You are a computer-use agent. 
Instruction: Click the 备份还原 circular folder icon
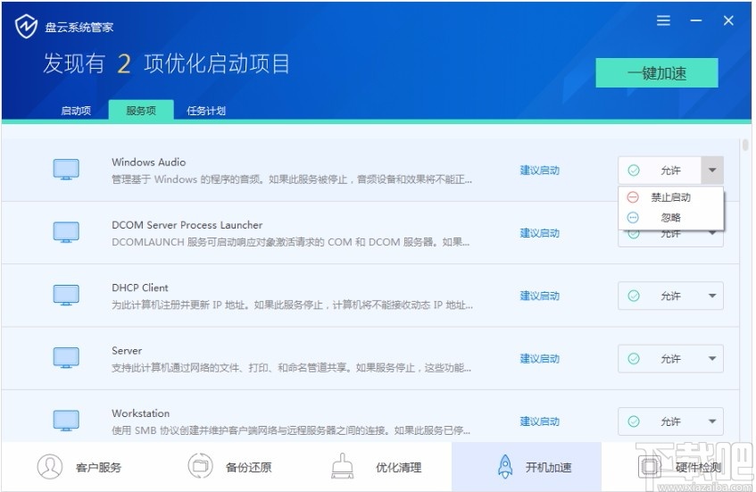[200, 465]
